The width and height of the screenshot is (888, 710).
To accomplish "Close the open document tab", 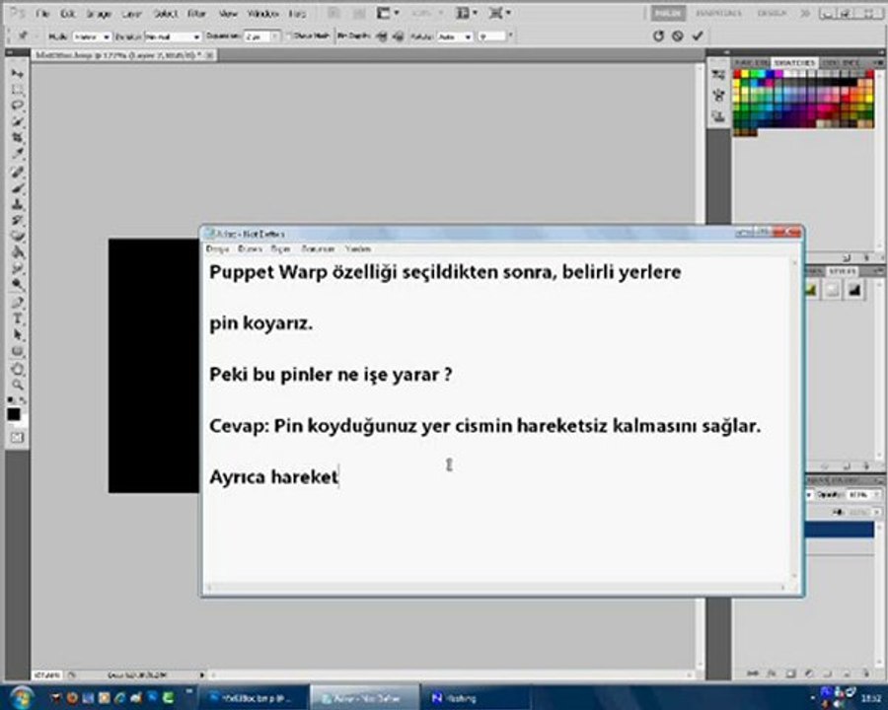I will pos(209,55).
